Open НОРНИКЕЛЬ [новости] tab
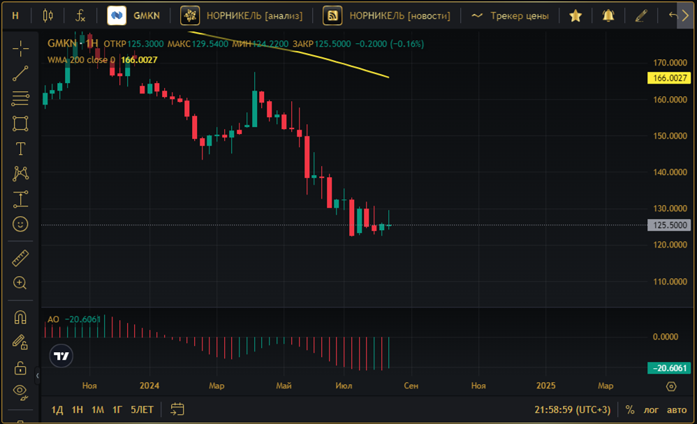This screenshot has height=424, width=697. coord(399,16)
